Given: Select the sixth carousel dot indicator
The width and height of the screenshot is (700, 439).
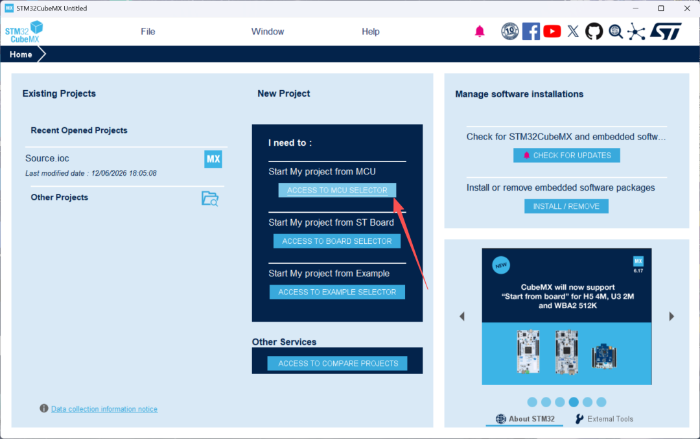Looking at the screenshot, I should (601, 402).
